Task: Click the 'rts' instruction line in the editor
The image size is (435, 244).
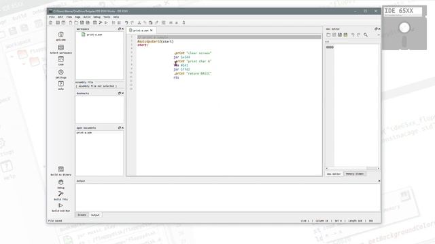Action: tap(176, 78)
